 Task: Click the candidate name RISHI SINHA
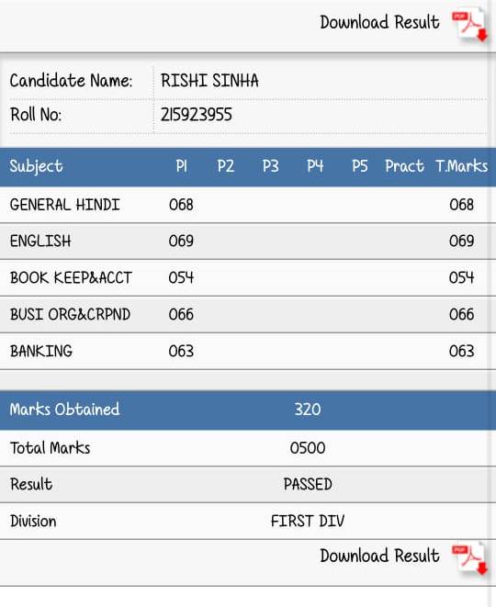pos(209,81)
